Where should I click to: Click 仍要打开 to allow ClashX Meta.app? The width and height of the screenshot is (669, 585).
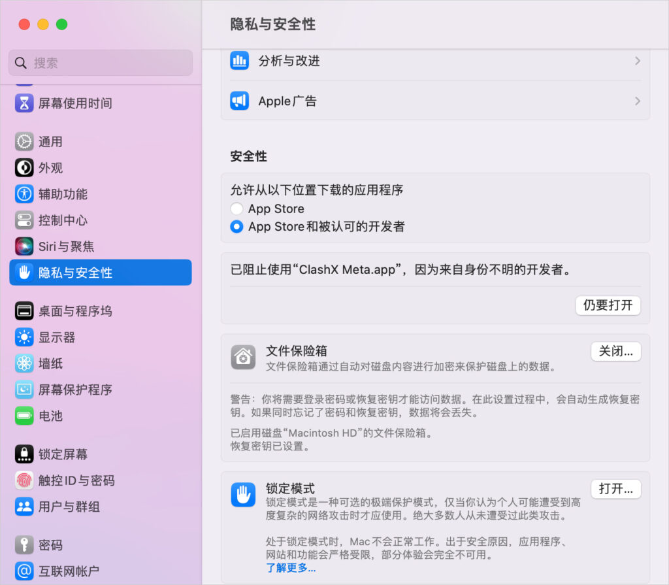tap(608, 305)
